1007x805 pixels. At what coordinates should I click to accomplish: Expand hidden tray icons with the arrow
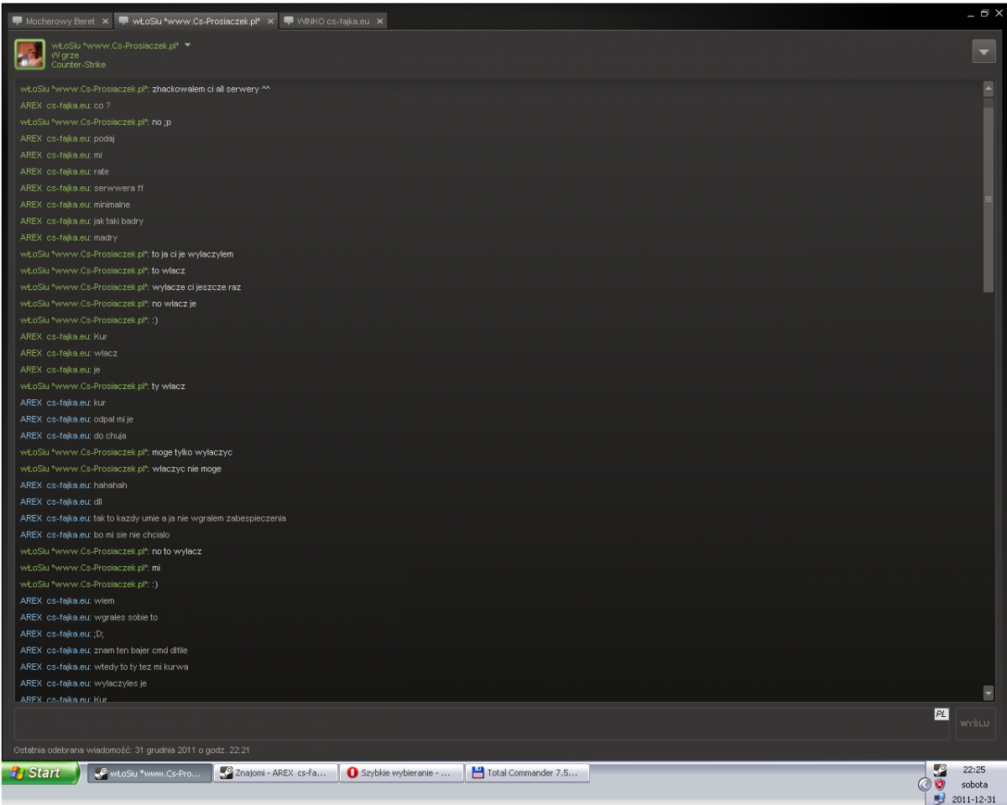925,784
